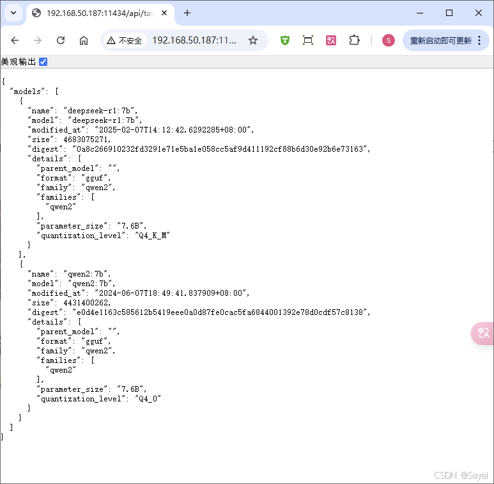494x484 pixels.
Task: Click modified_at 2024-06-07T18:49:41 value
Action: click(x=172, y=293)
